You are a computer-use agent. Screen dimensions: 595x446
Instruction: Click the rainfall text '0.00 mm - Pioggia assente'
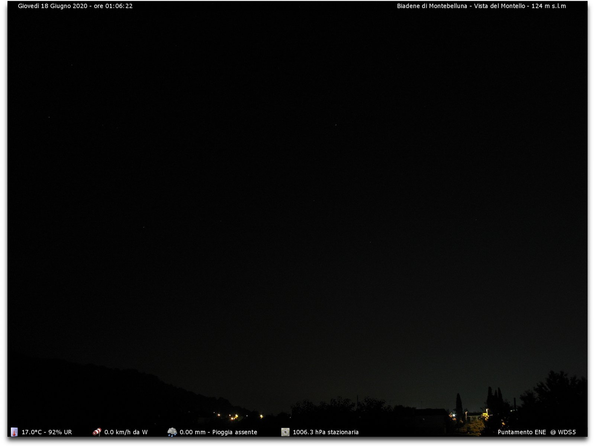pos(218,432)
